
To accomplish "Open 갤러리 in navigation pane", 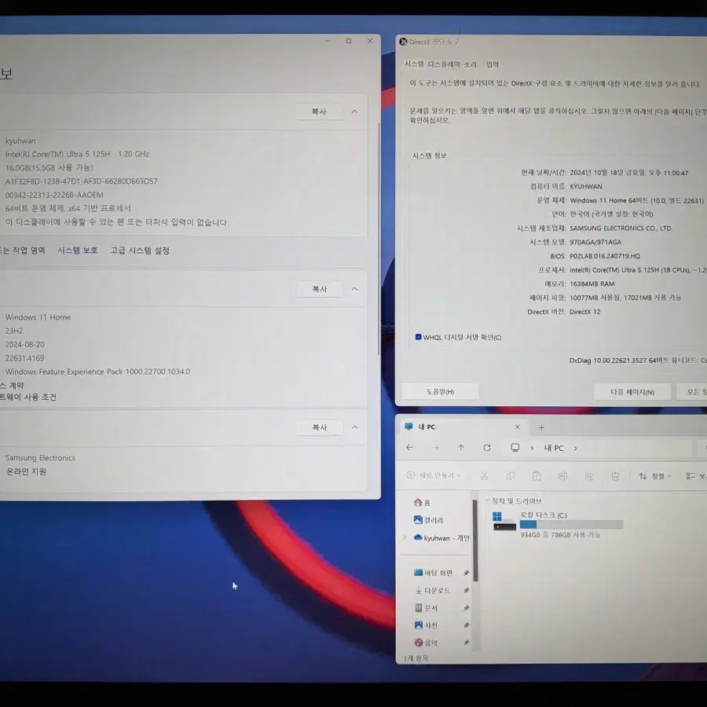I will point(428,520).
